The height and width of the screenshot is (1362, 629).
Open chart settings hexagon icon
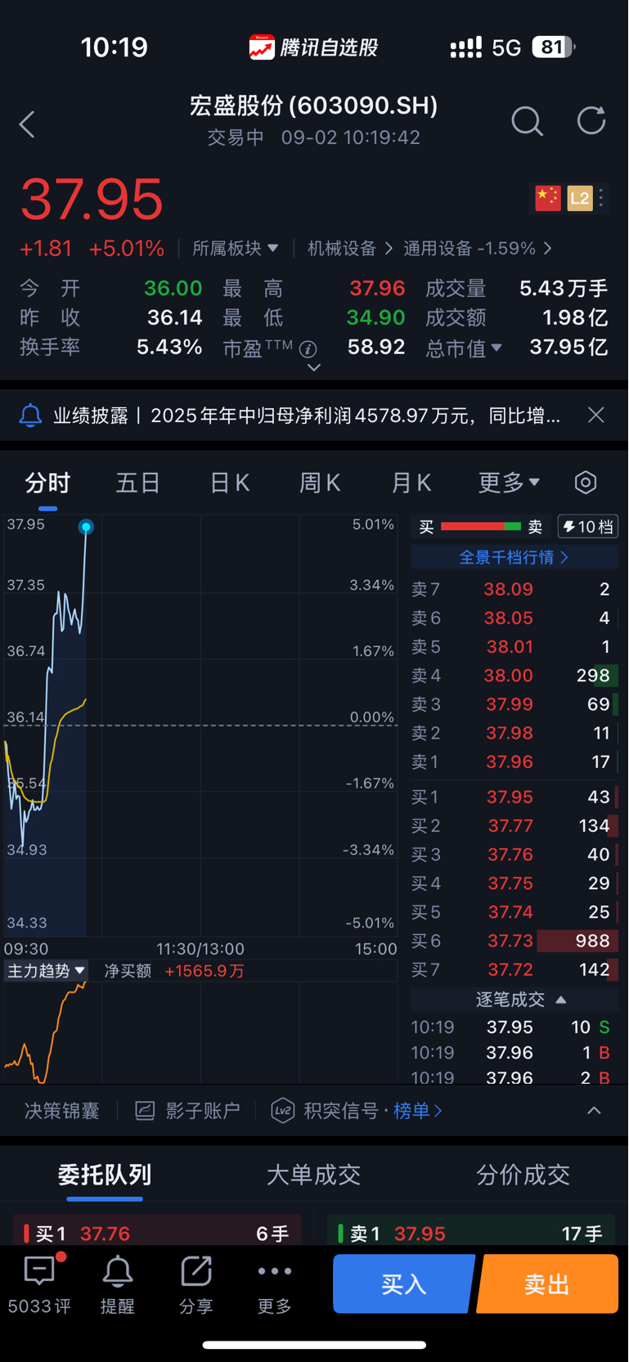[586, 483]
